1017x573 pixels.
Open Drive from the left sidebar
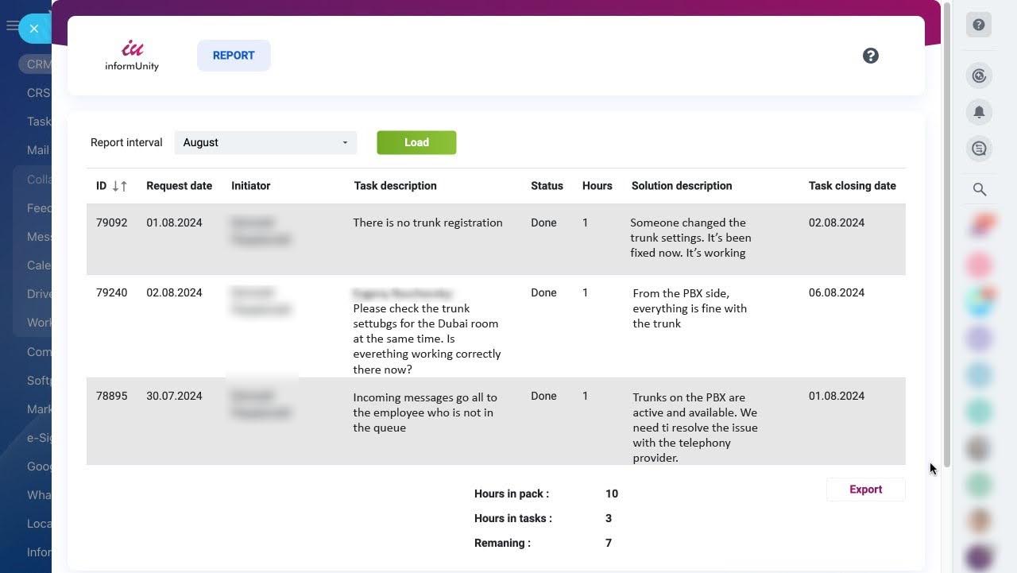click(38, 293)
